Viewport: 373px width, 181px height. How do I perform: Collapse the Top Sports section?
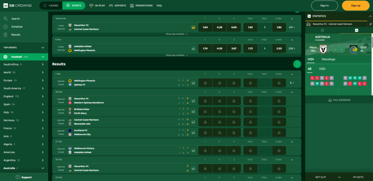[43, 48]
